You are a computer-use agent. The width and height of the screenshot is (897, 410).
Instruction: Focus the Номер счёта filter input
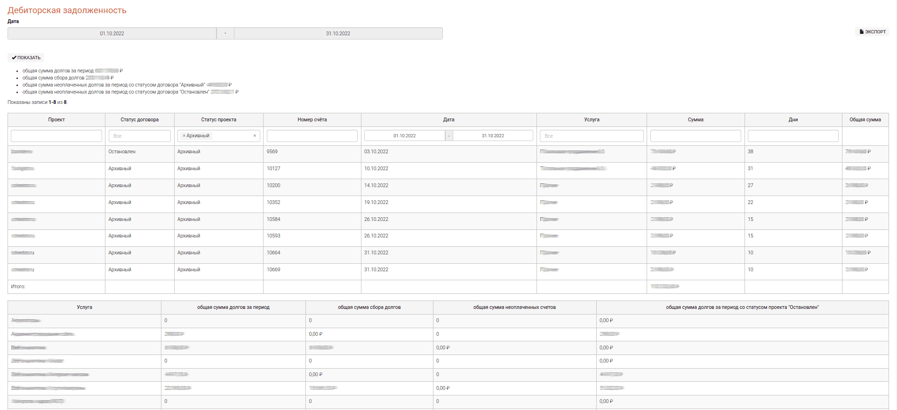312,136
